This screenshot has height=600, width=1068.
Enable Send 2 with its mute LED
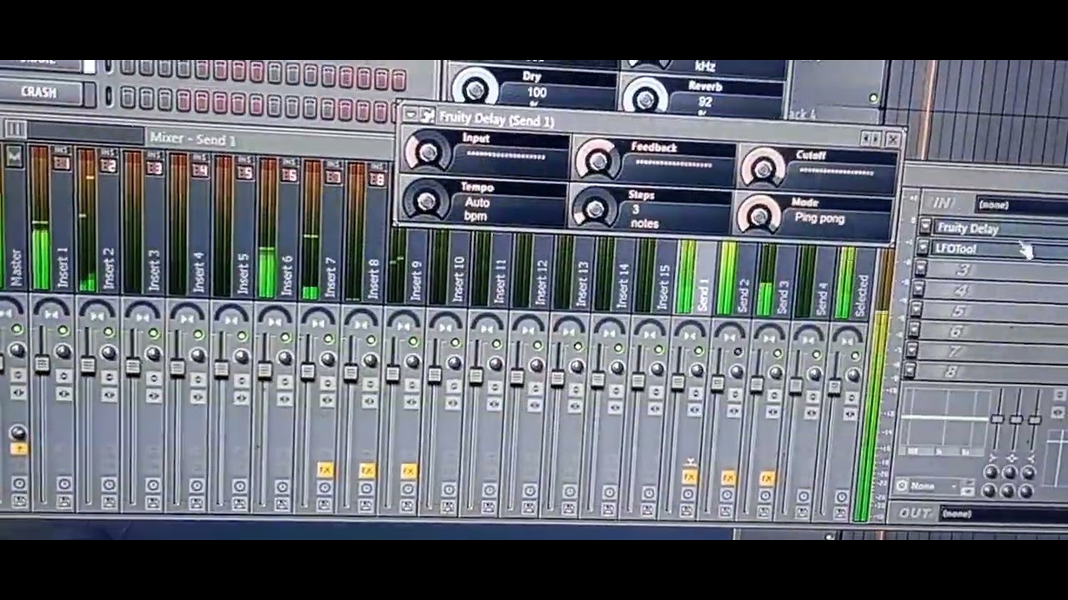coord(738,351)
